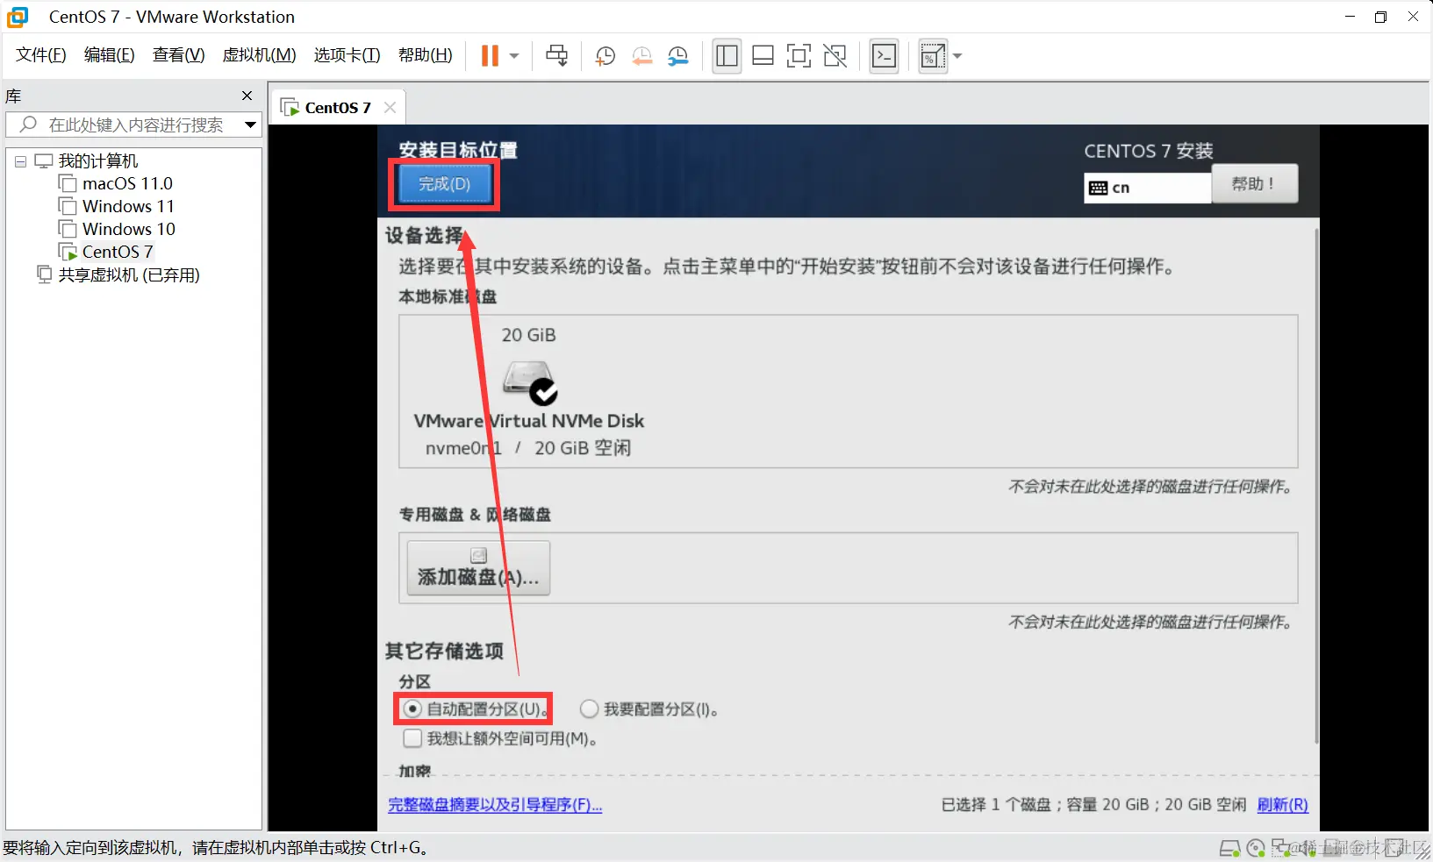Toggle the thumbnail bar view

(763, 56)
